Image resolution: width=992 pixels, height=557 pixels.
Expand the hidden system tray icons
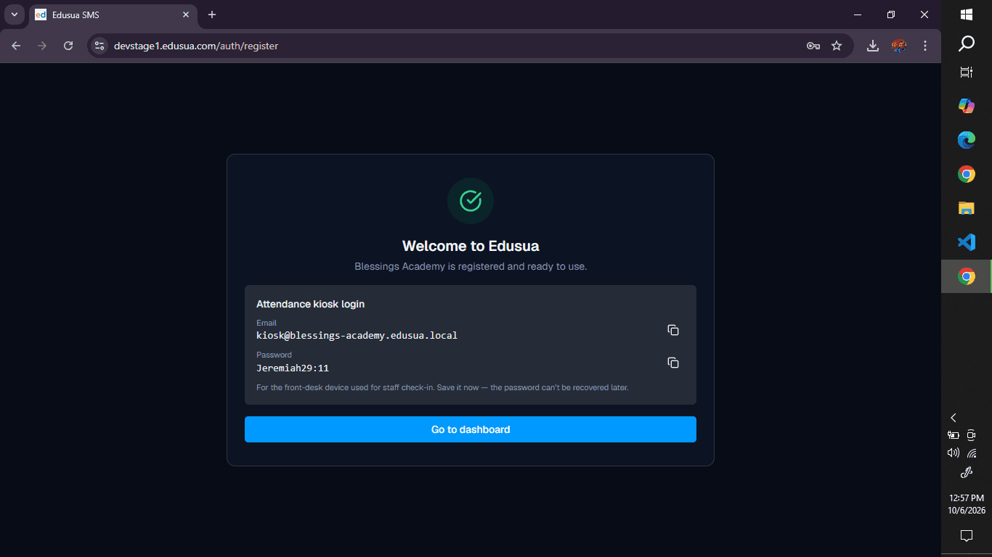(x=954, y=418)
